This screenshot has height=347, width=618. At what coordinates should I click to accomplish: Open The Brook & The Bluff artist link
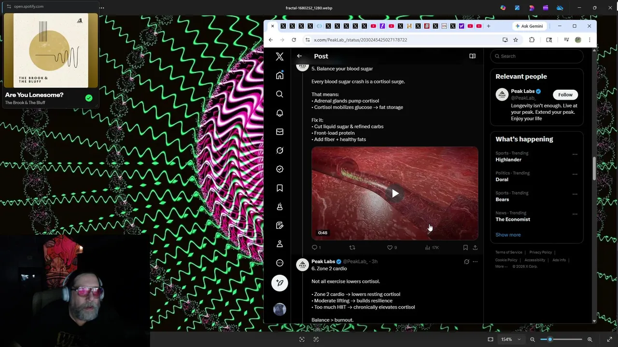[x=25, y=103]
